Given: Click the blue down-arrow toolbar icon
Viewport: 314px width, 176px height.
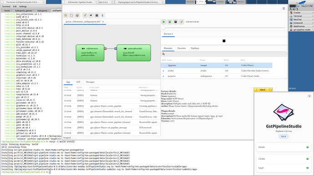Looking at the screenshot, I should [x=102, y=15].
